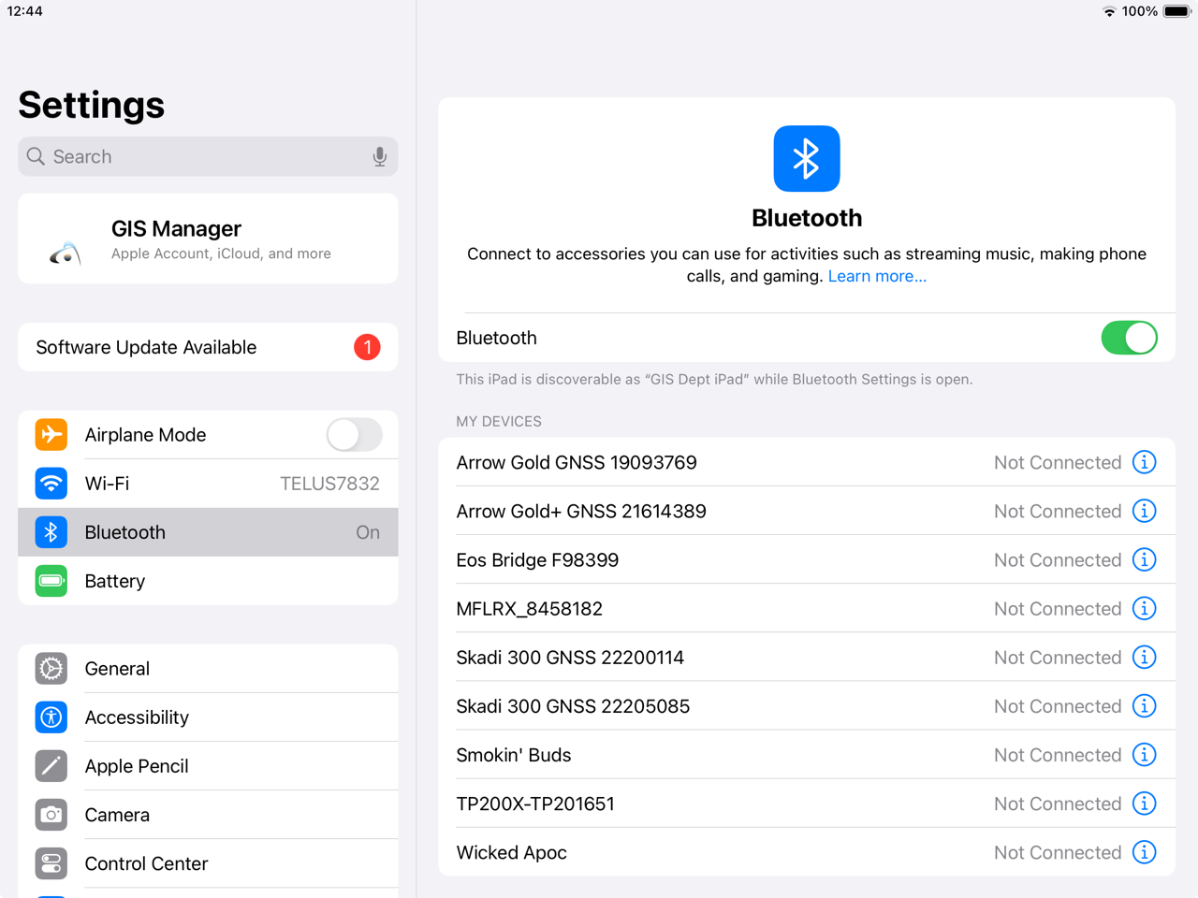Tap the General gear icon
This screenshot has height=898, width=1198.
[51, 668]
